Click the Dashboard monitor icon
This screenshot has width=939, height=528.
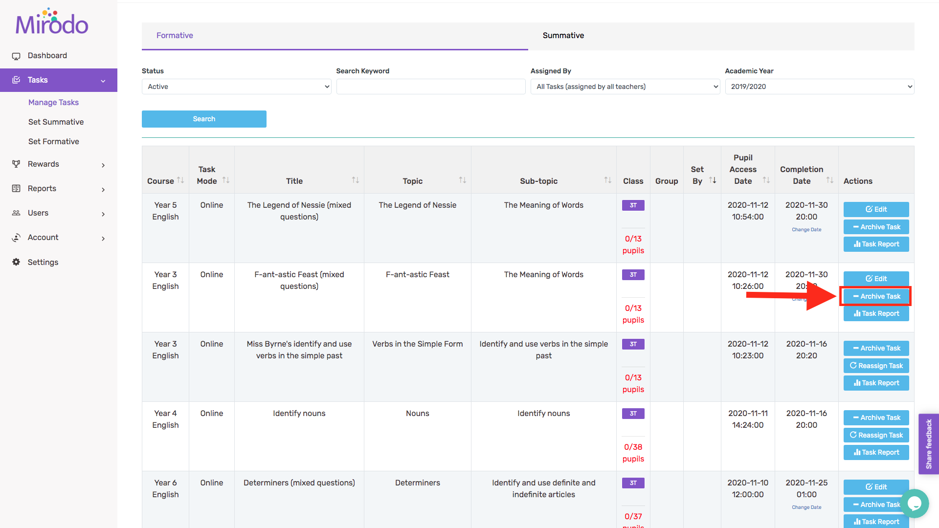click(16, 56)
